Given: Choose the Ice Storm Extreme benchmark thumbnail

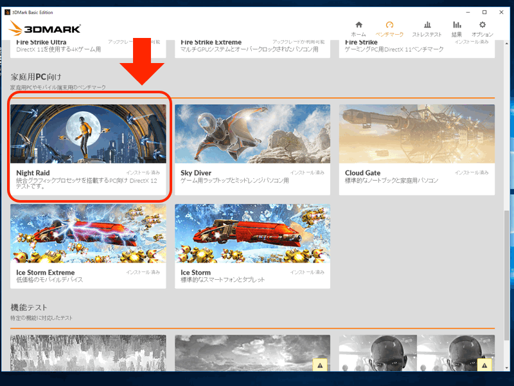Looking at the screenshot, I should click(88, 234).
